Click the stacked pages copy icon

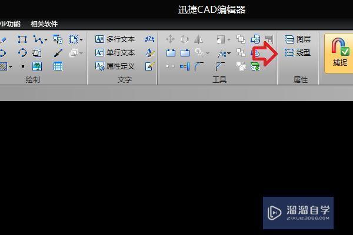tap(36, 53)
